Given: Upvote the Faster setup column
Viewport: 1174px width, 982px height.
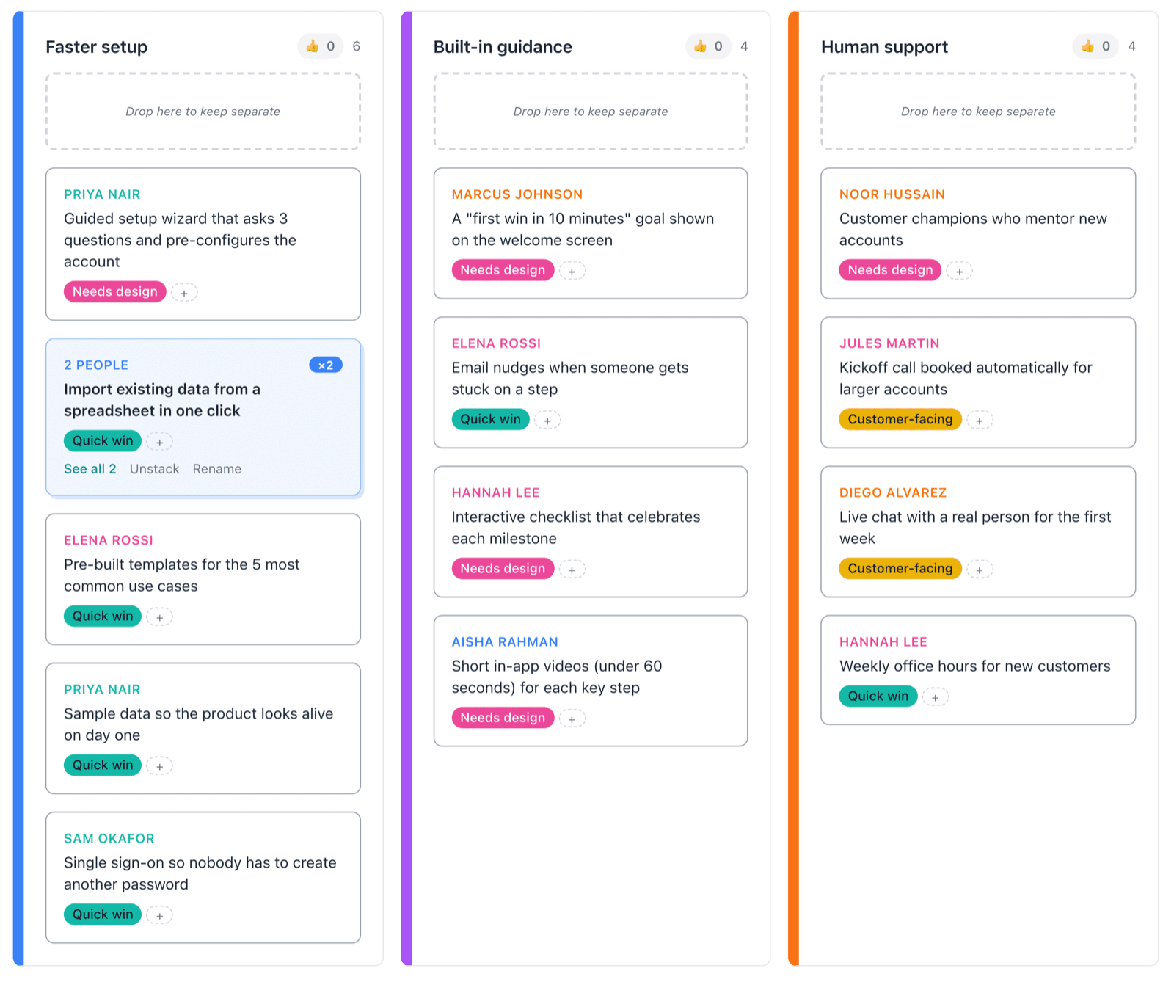Looking at the screenshot, I should coord(321,46).
